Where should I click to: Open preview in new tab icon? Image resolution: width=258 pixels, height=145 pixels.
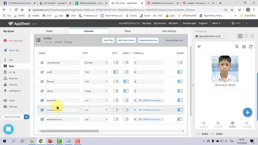click(x=252, y=36)
